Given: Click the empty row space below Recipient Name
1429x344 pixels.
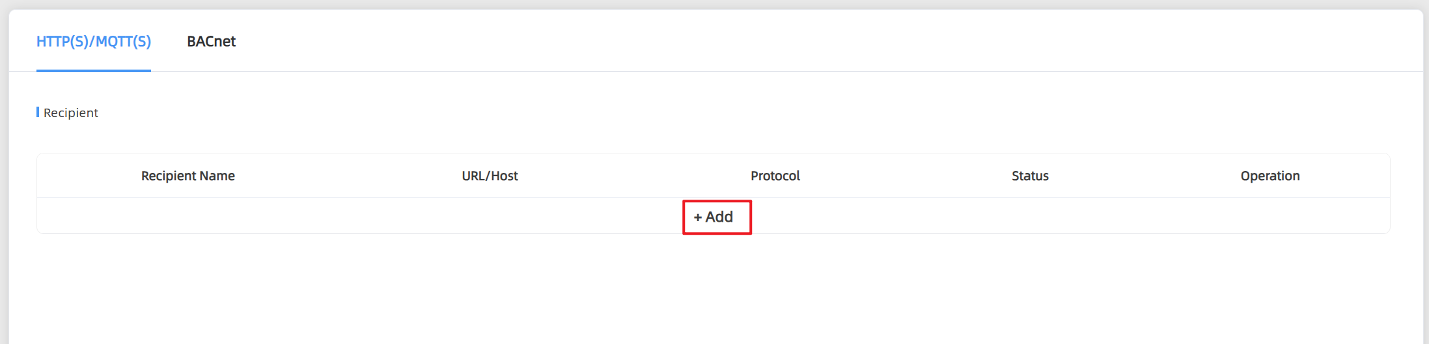Looking at the screenshot, I should 188,215.
